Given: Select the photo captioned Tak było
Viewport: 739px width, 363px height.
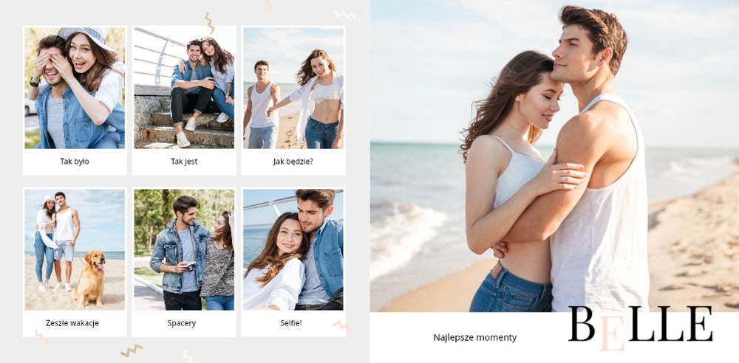Looking at the screenshot, I should coord(75,88).
